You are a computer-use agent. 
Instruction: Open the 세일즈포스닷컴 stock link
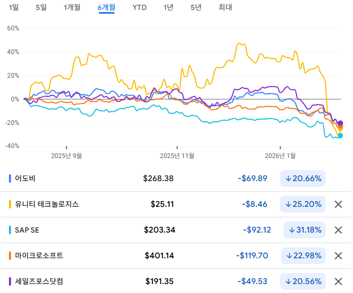(x=39, y=281)
